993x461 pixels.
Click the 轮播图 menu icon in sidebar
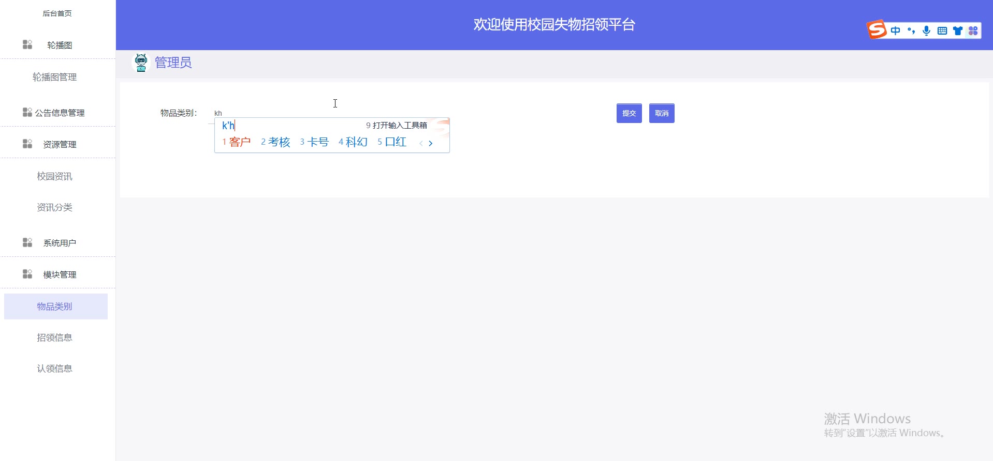(x=27, y=44)
